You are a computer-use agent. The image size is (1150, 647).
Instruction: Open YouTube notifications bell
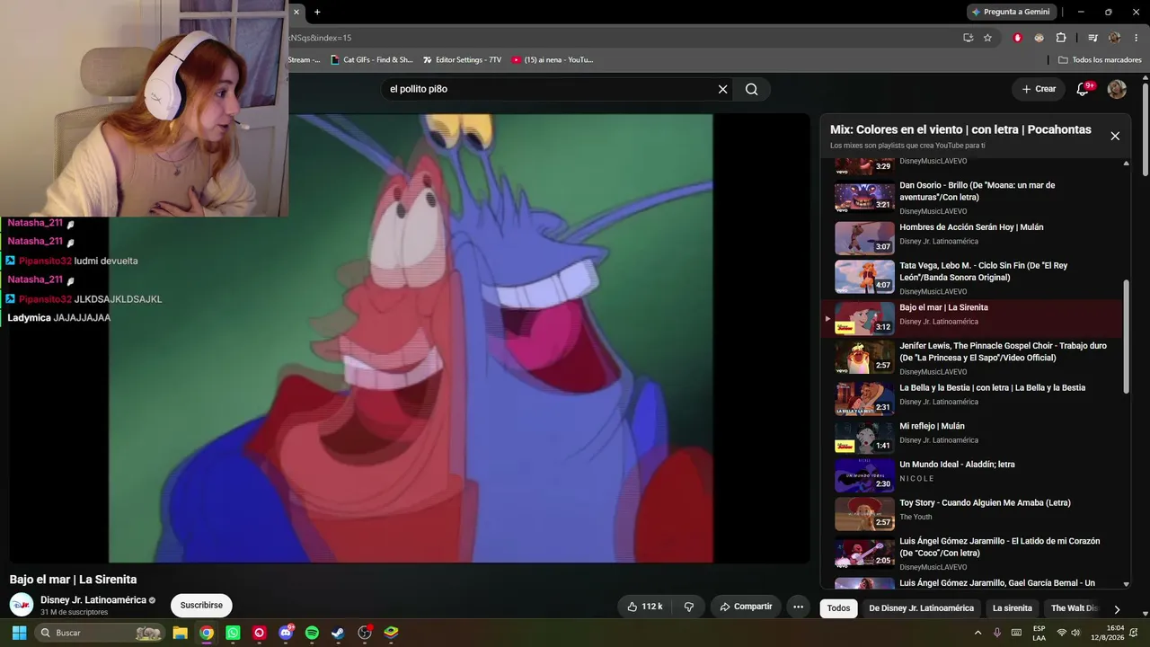pos(1083,89)
